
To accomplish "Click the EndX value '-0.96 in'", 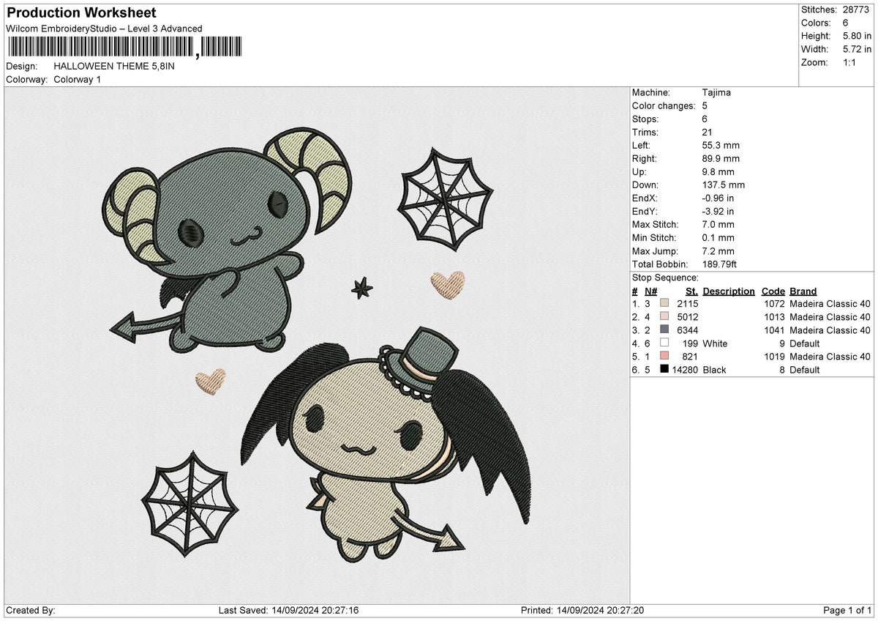I will point(718,198).
